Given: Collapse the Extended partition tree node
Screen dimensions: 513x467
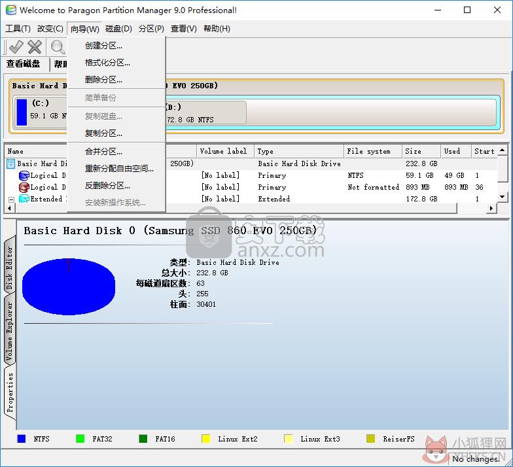Looking at the screenshot, I should 12,199.
